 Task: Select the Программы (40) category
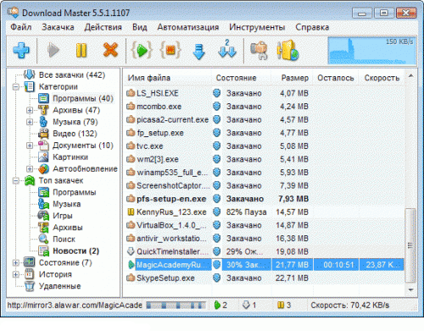(x=83, y=98)
